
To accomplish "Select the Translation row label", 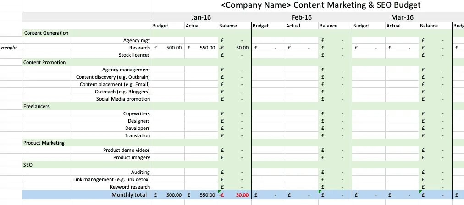I will coord(137,135).
